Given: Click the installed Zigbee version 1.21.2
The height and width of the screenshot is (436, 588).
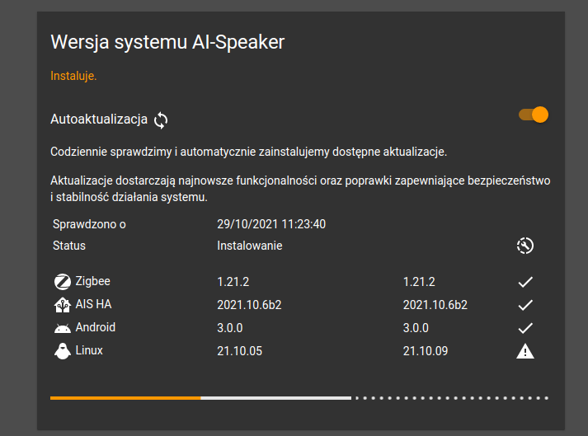Looking at the screenshot, I should (x=233, y=282).
